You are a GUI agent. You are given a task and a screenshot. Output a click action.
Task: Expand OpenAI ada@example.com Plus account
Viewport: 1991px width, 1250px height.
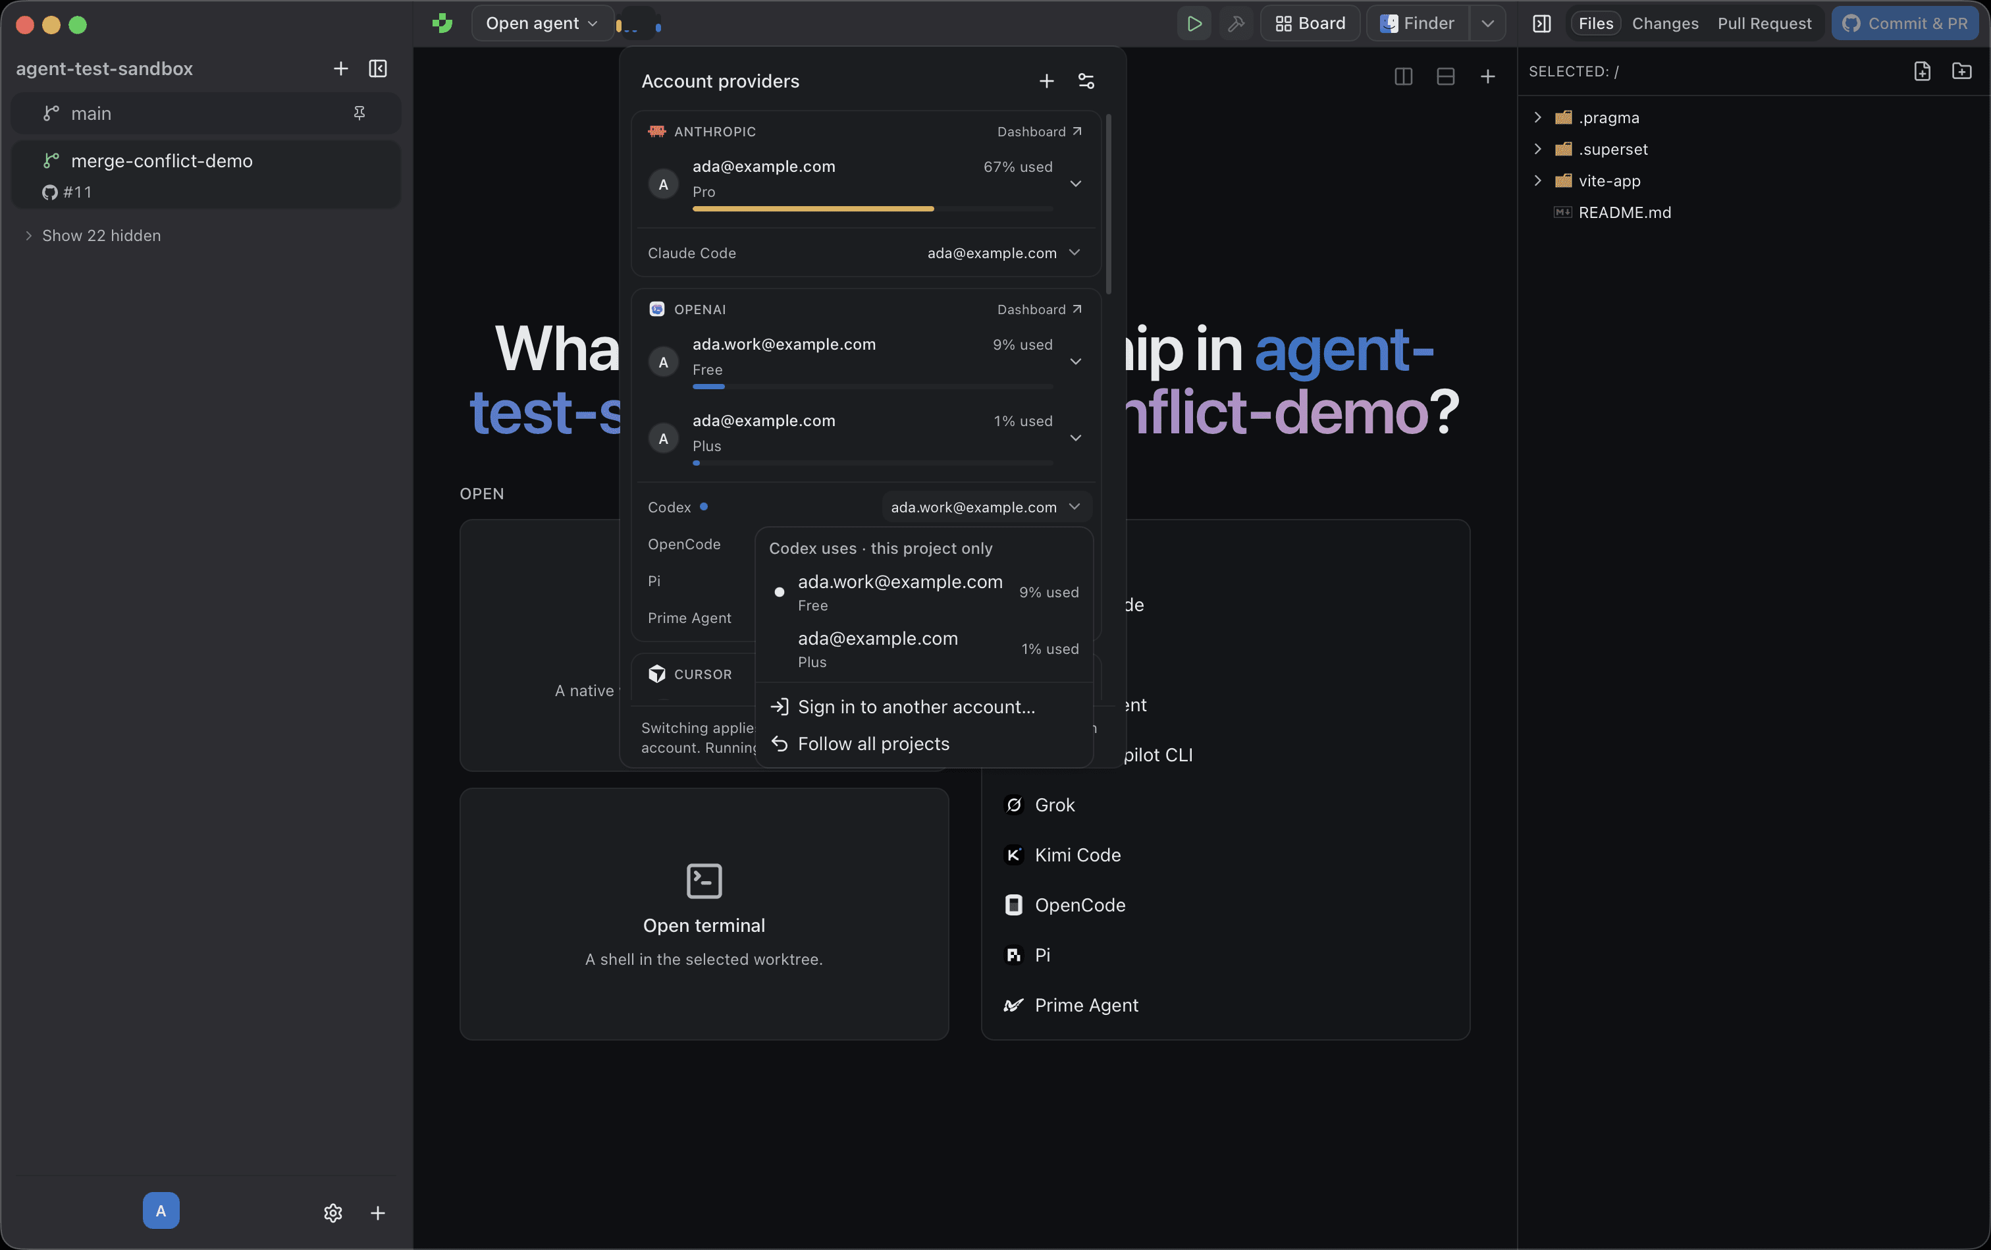[x=1075, y=438]
